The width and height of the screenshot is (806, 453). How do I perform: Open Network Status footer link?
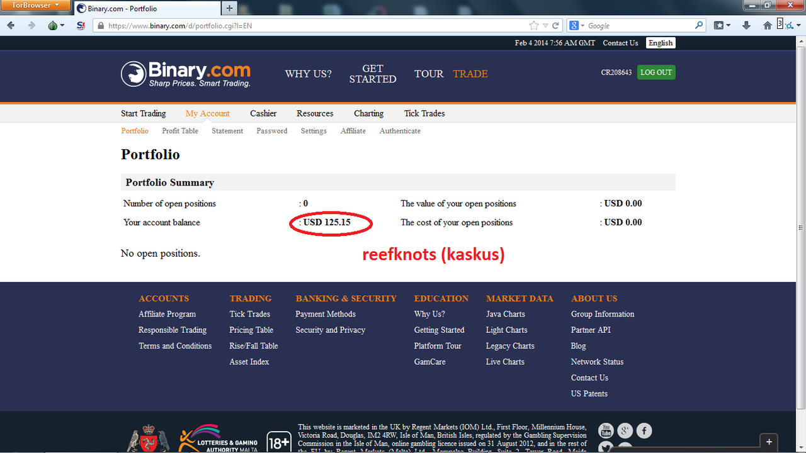[597, 362]
